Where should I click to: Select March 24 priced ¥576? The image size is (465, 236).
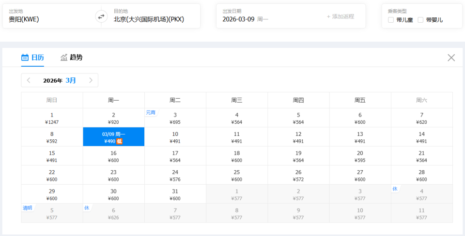click(x=175, y=175)
